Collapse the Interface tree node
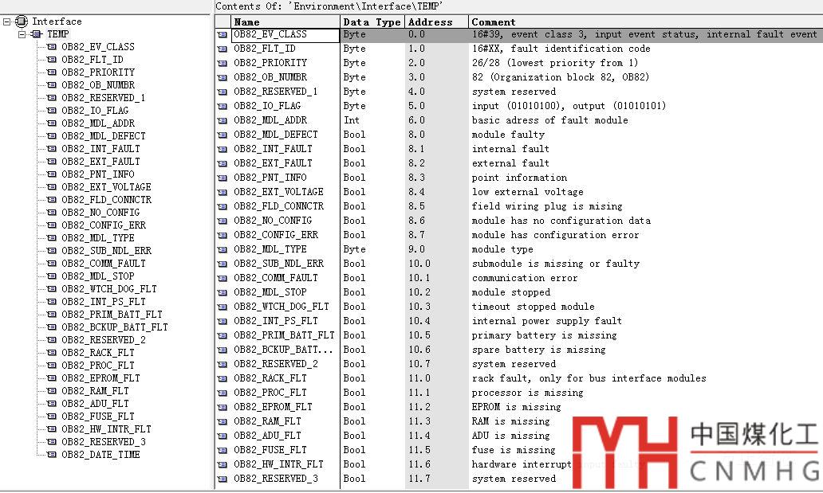 7,22
